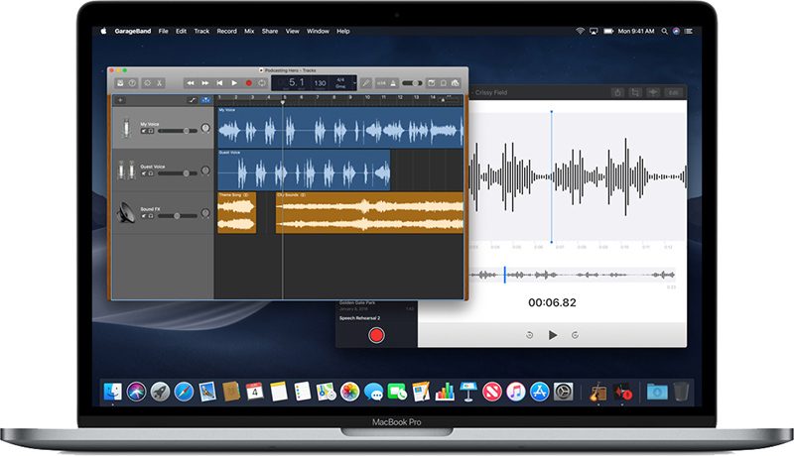Screen dimensions: 794x456
Task: Toggle GarageBand cycle loop mode
Action: pyautogui.click(x=262, y=83)
